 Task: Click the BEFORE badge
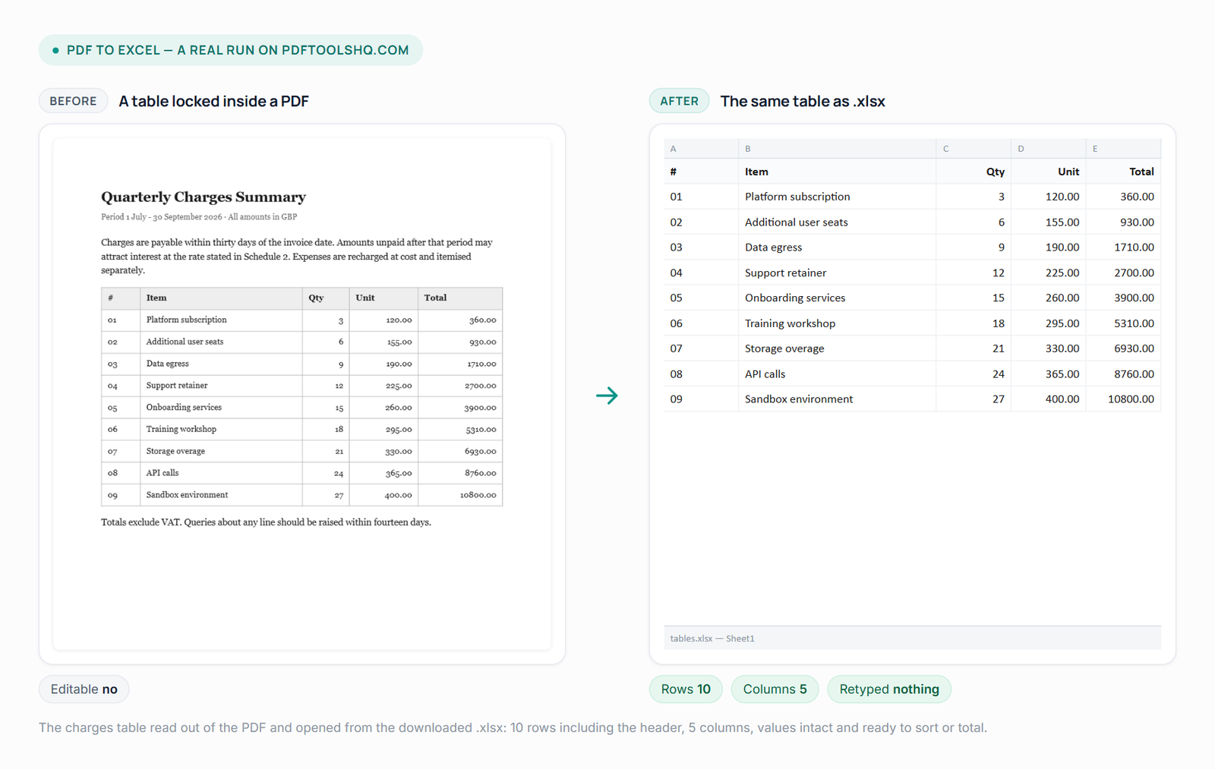(x=74, y=101)
